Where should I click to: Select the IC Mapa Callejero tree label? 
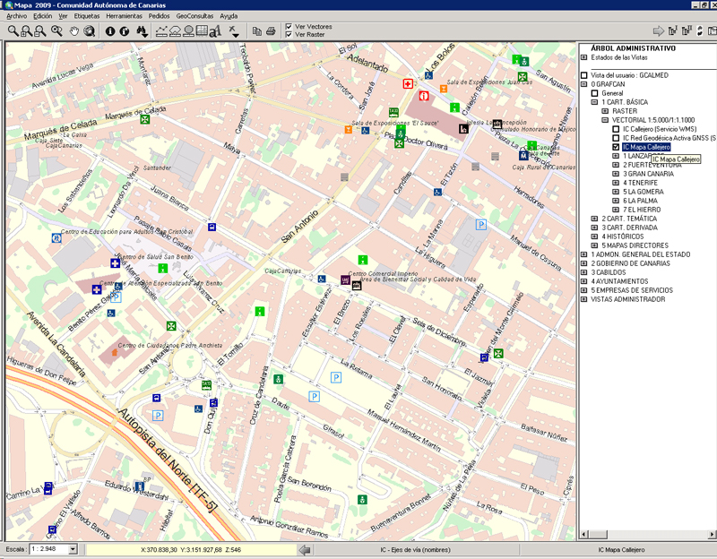coord(646,147)
